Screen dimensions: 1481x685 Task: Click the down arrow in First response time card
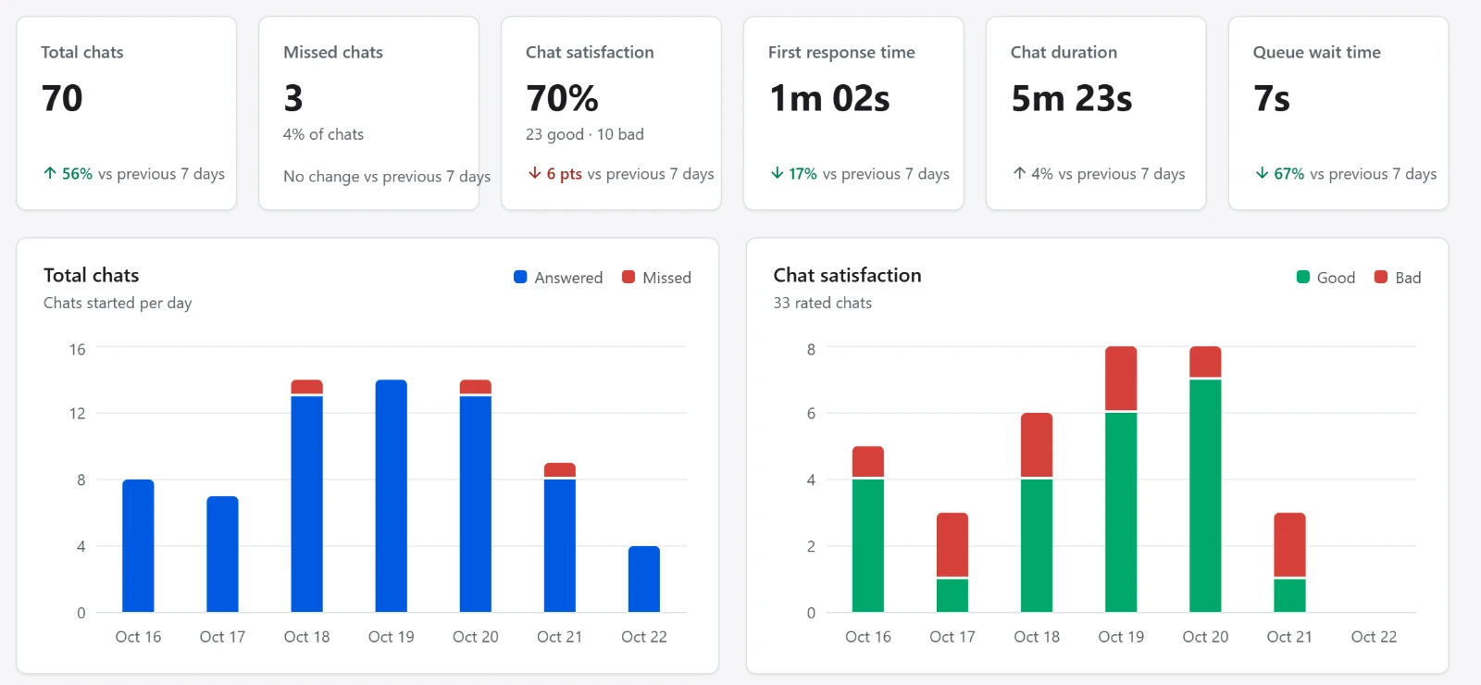click(778, 173)
